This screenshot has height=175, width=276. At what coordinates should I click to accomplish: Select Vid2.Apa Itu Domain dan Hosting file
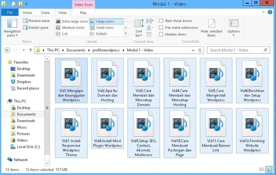tap(107, 81)
